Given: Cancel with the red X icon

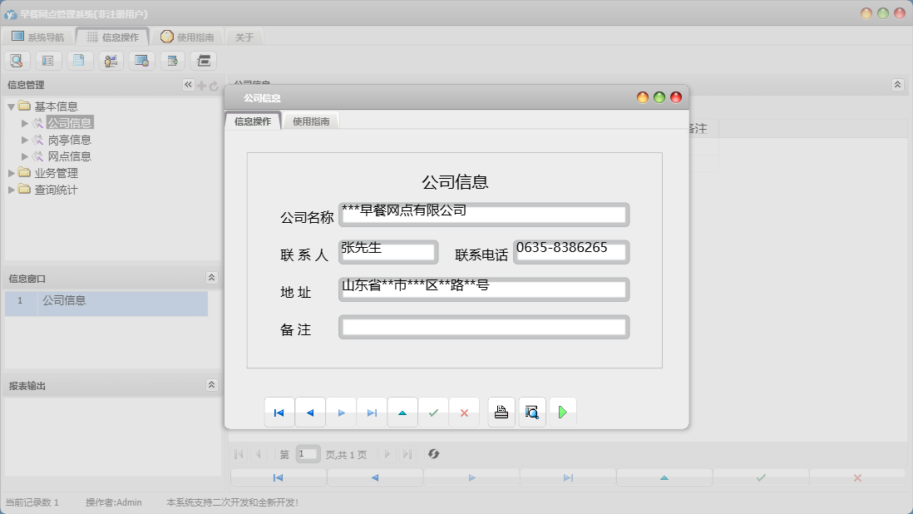Looking at the screenshot, I should [464, 411].
